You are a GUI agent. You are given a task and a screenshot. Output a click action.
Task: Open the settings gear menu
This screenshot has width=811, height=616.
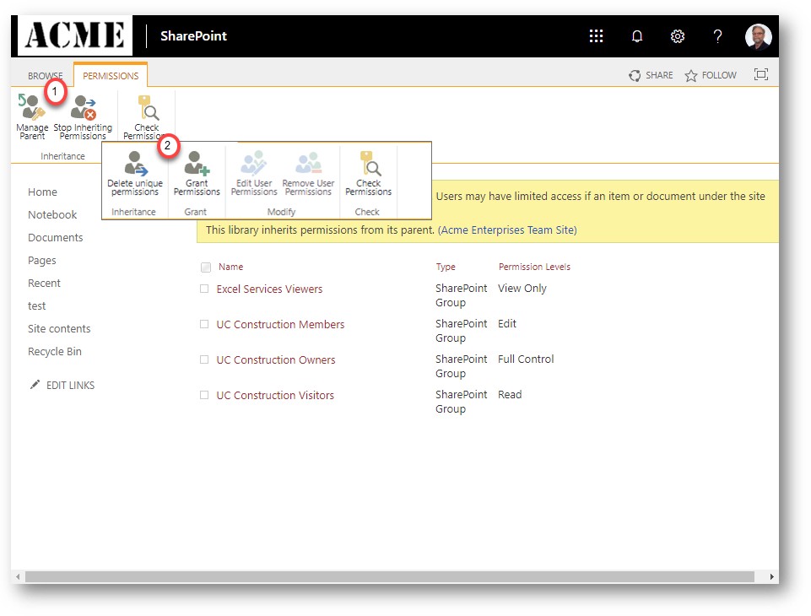click(x=677, y=35)
